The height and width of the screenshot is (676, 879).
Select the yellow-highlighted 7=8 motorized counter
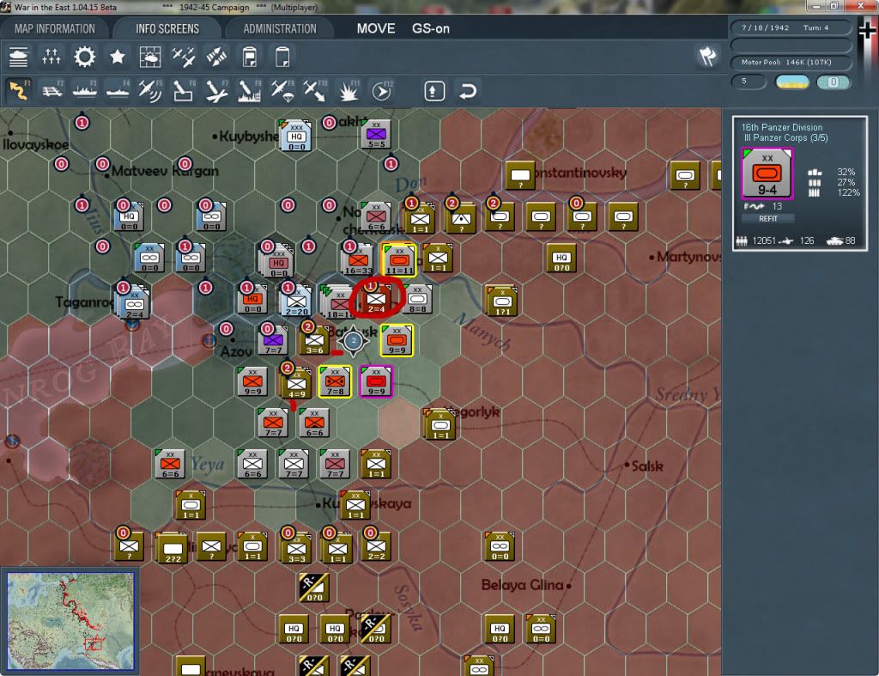(x=336, y=381)
